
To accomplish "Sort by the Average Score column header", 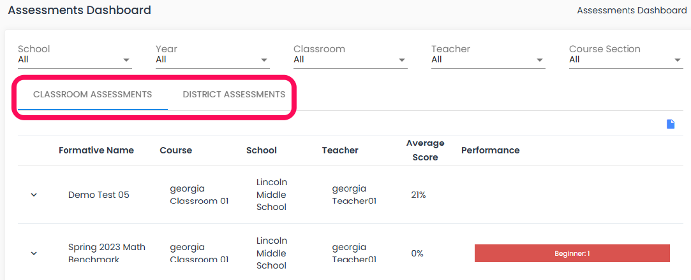I will click(x=426, y=150).
